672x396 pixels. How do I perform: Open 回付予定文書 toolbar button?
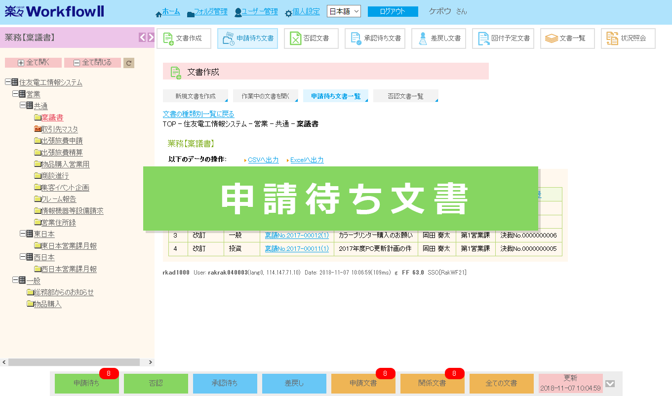click(503, 39)
